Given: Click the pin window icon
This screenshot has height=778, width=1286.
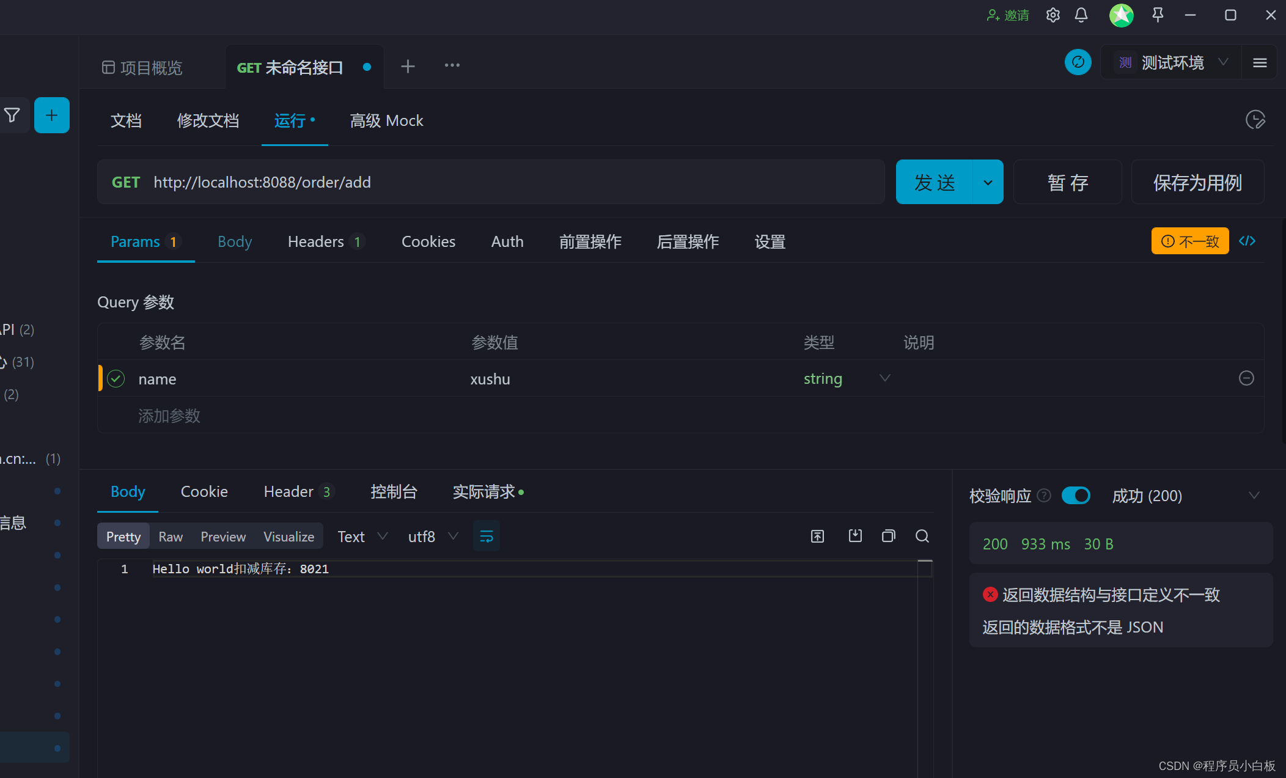Looking at the screenshot, I should point(1158,15).
